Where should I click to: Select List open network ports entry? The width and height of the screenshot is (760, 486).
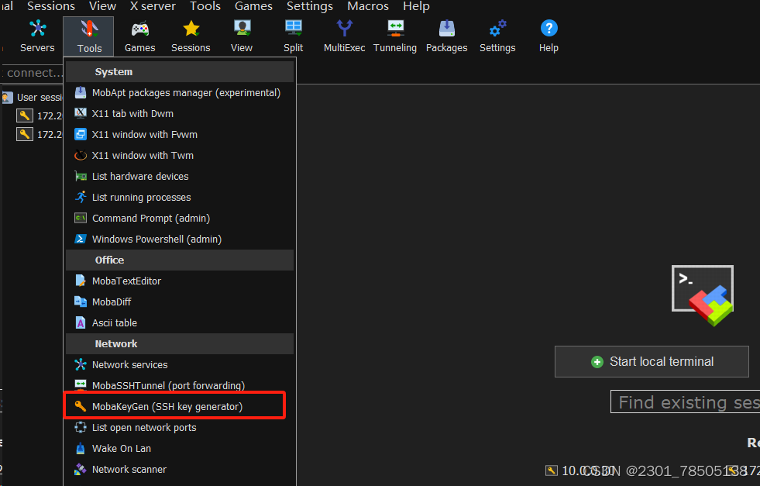point(180,427)
